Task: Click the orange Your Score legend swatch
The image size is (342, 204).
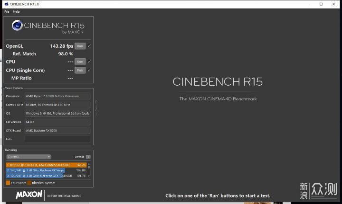Action: [x=8, y=183]
